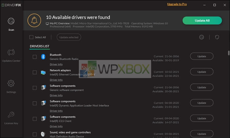This screenshot has height=138, width=230.
Task: Tick the Select All checkbox
Action: [31, 37]
